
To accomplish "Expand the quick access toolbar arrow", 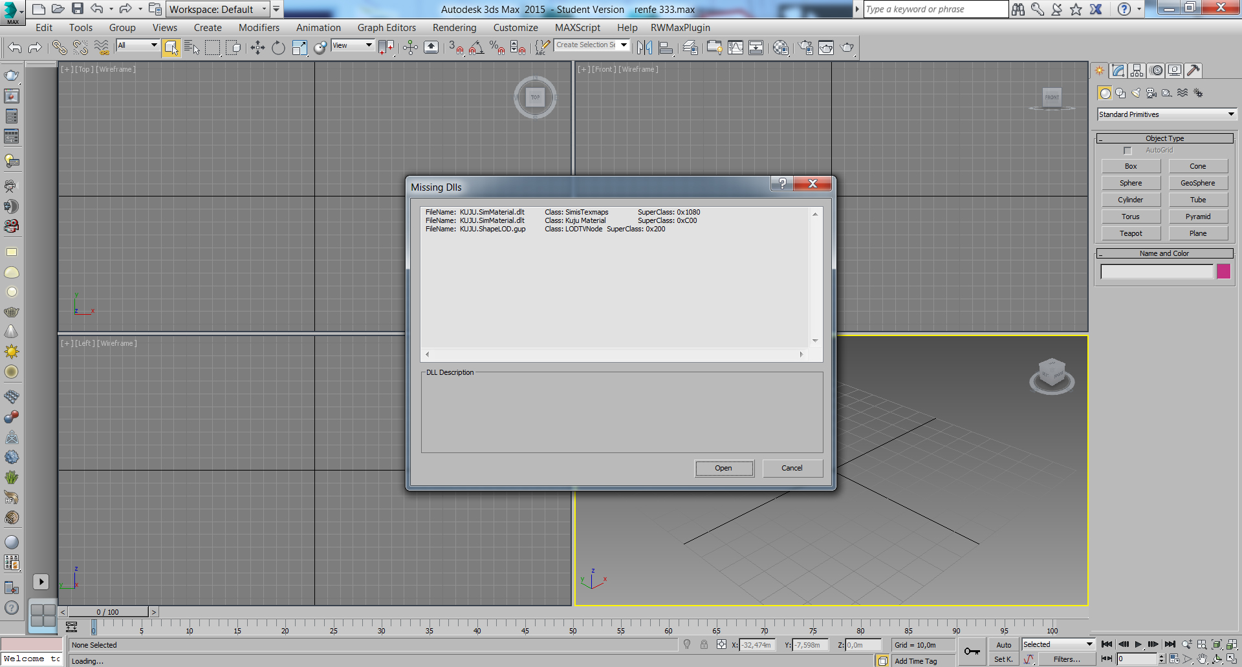I will tap(276, 9).
